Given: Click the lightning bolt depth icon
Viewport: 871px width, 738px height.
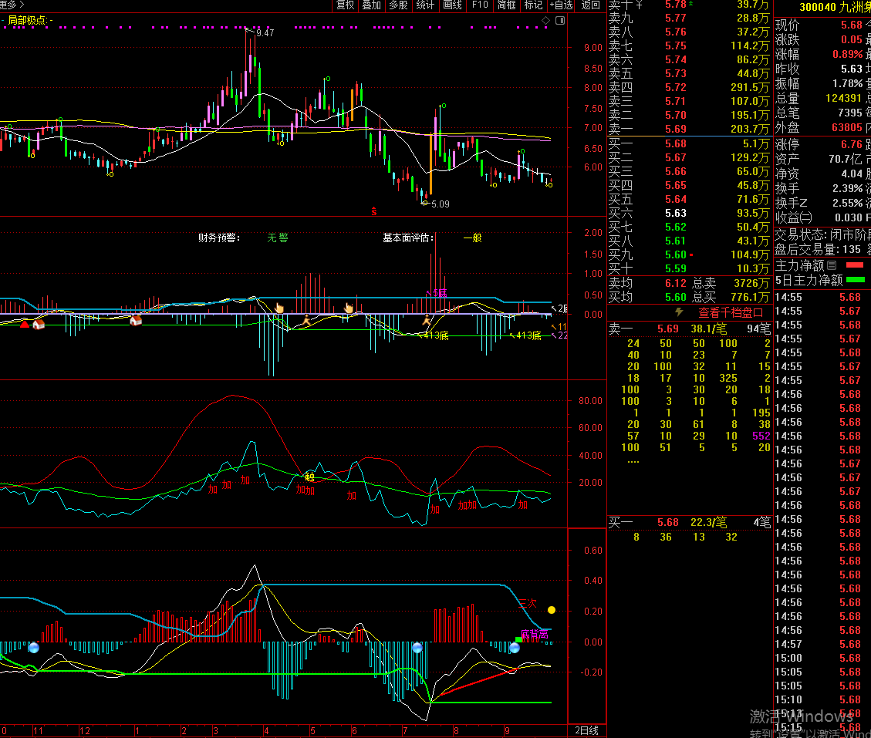Looking at the screenshot, I should pyautogui.click(x=679, y=312).
